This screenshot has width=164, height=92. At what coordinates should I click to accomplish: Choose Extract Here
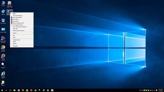click(x=22, y=21)
